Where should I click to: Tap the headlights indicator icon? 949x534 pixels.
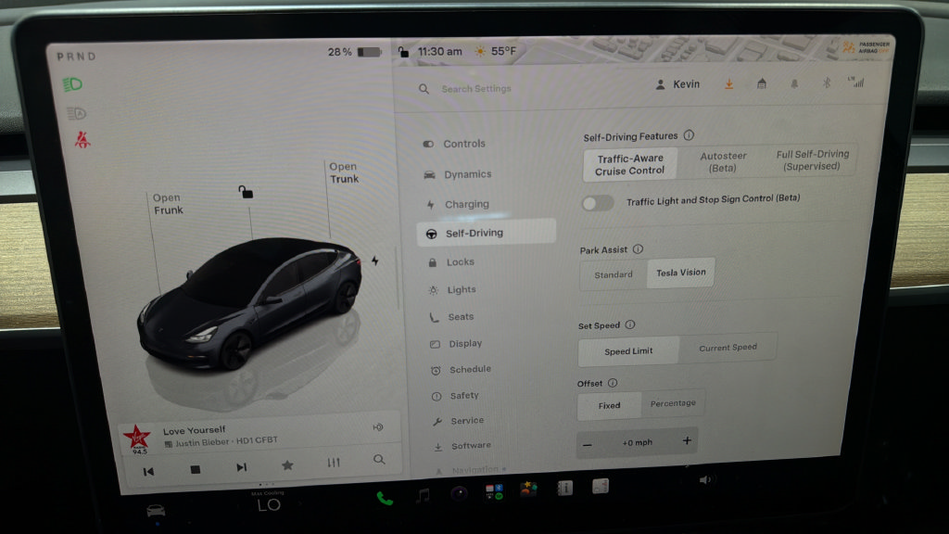point(72,84)
